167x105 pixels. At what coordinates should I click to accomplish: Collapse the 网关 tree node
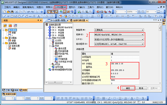pyautogui.click(x=50, y=46)
